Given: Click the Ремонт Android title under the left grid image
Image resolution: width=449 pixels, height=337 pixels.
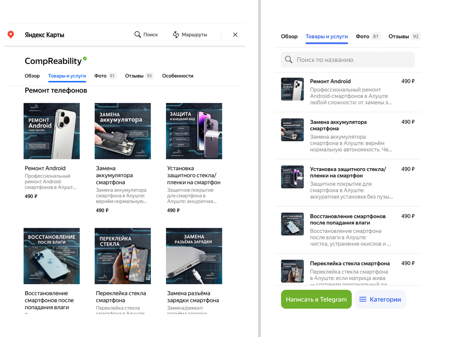Looking at the screenshot, I should pyautogui.click(x=45, y=168).
